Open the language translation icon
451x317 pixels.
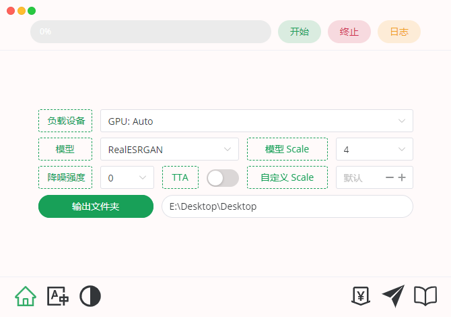[x=58, y=296]
